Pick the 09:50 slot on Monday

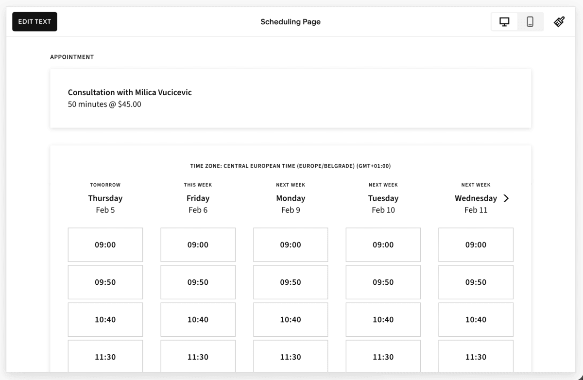(x=291, y=282)
